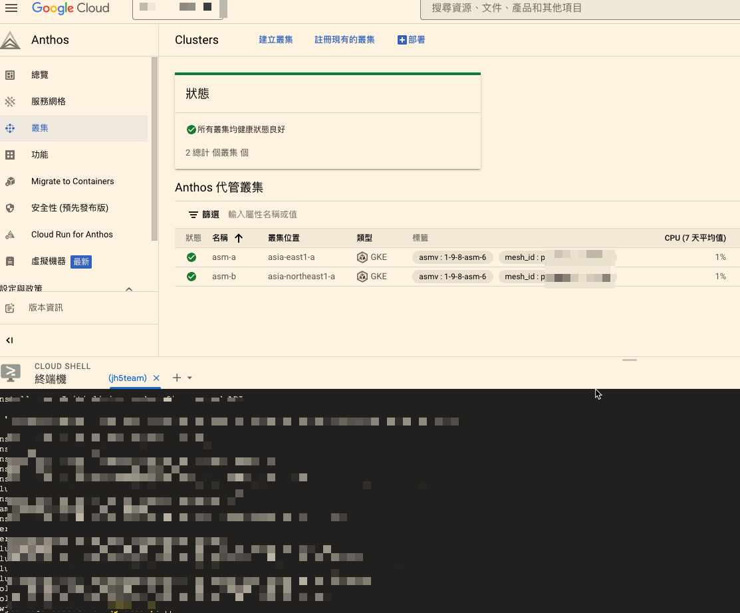The width and height of the screenshot is (740, 613).
Task: Click the Google Cloud logo
Action: [70, 8]
